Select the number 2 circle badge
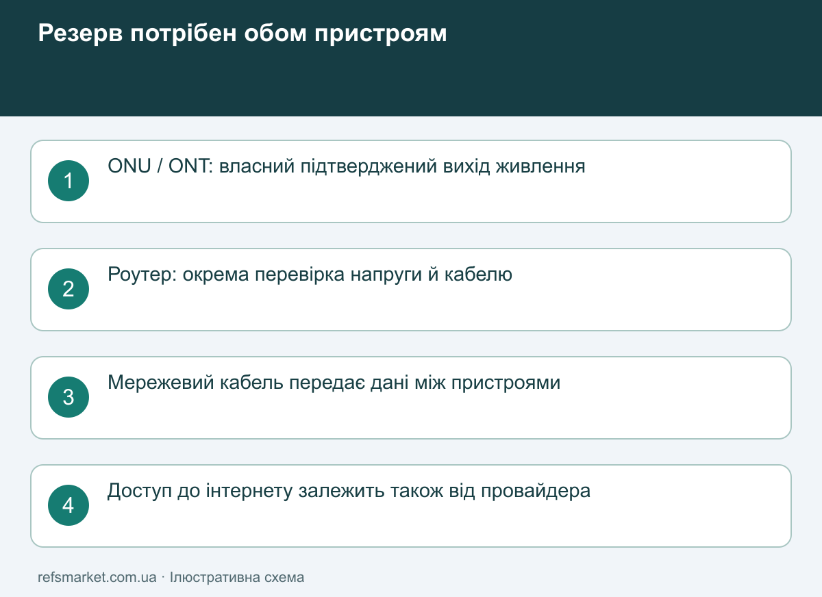This screenshot has height=597, width=822. point(68,289)
